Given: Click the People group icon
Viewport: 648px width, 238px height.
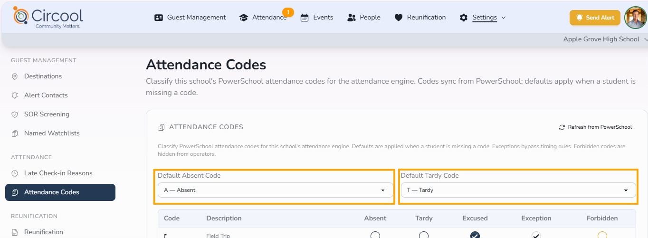Looking at the screenshot, I should pos(352,18).
